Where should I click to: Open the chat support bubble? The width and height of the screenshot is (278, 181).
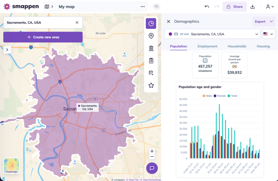coord(152,168)
